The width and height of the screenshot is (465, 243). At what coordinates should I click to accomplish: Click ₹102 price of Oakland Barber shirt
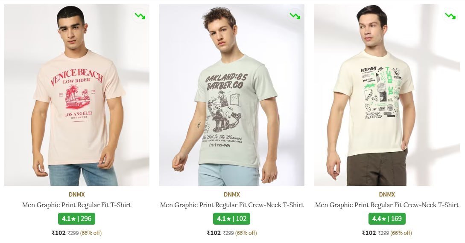[x=213, y=233]
